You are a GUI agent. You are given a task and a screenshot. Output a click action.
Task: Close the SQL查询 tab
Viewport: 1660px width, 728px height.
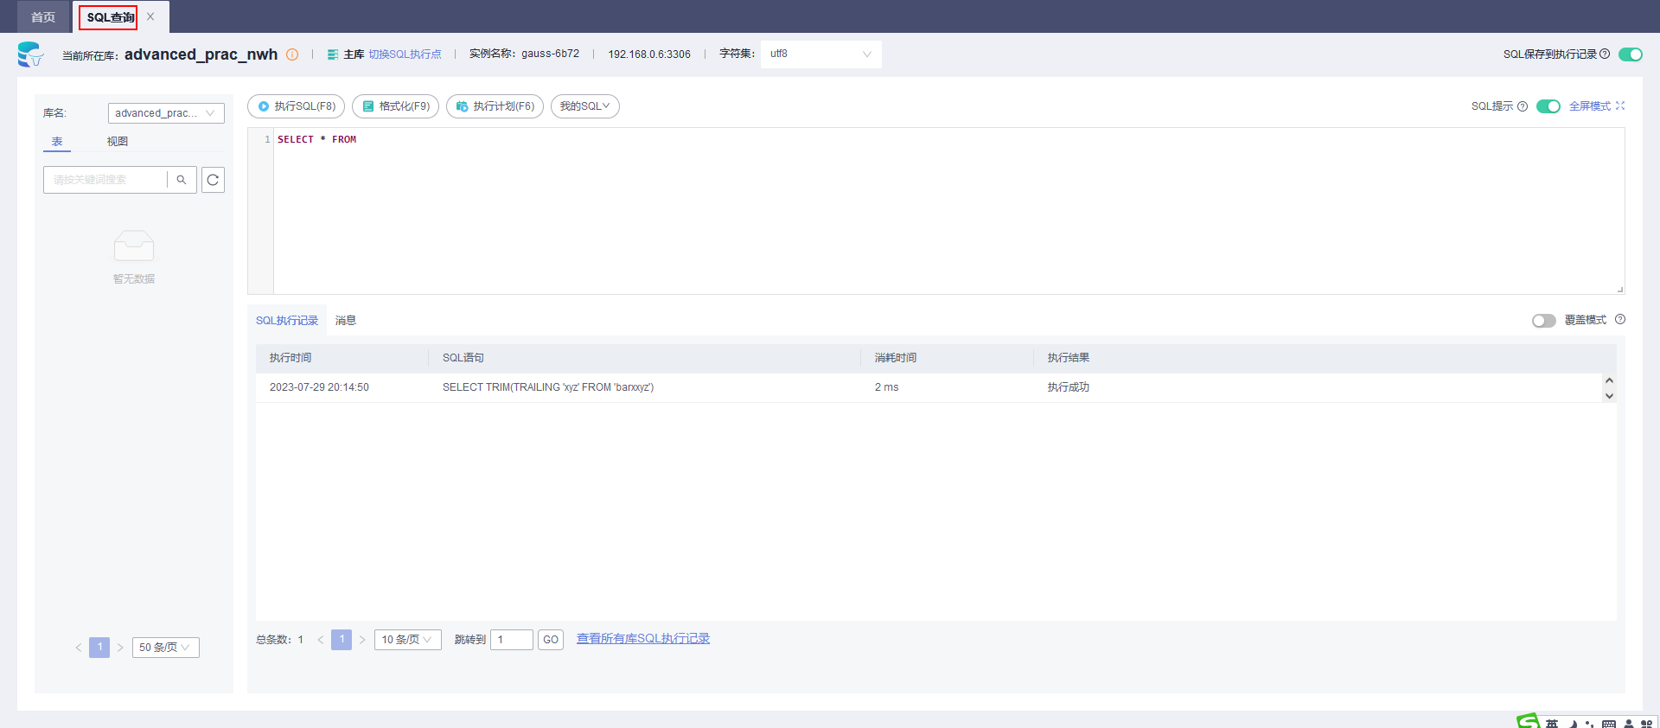point(150,16)
